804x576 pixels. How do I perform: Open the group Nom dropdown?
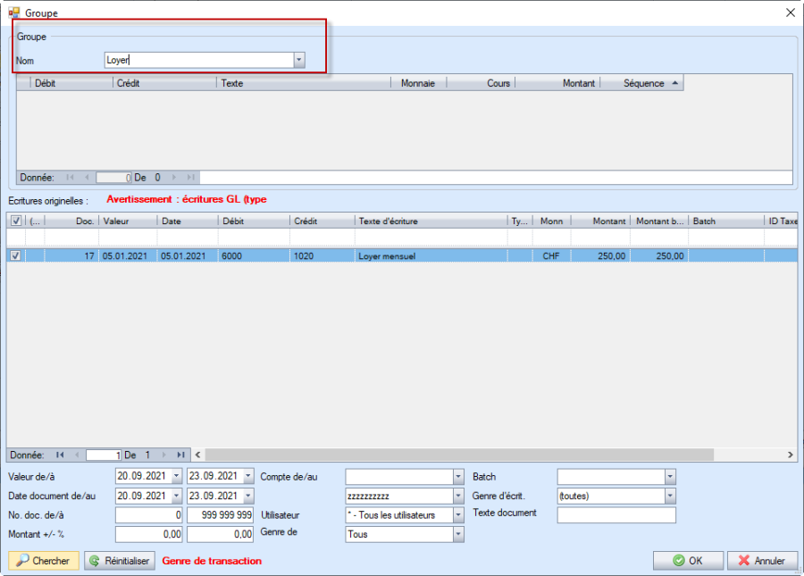pyautogui.click(x=299, y=60)
